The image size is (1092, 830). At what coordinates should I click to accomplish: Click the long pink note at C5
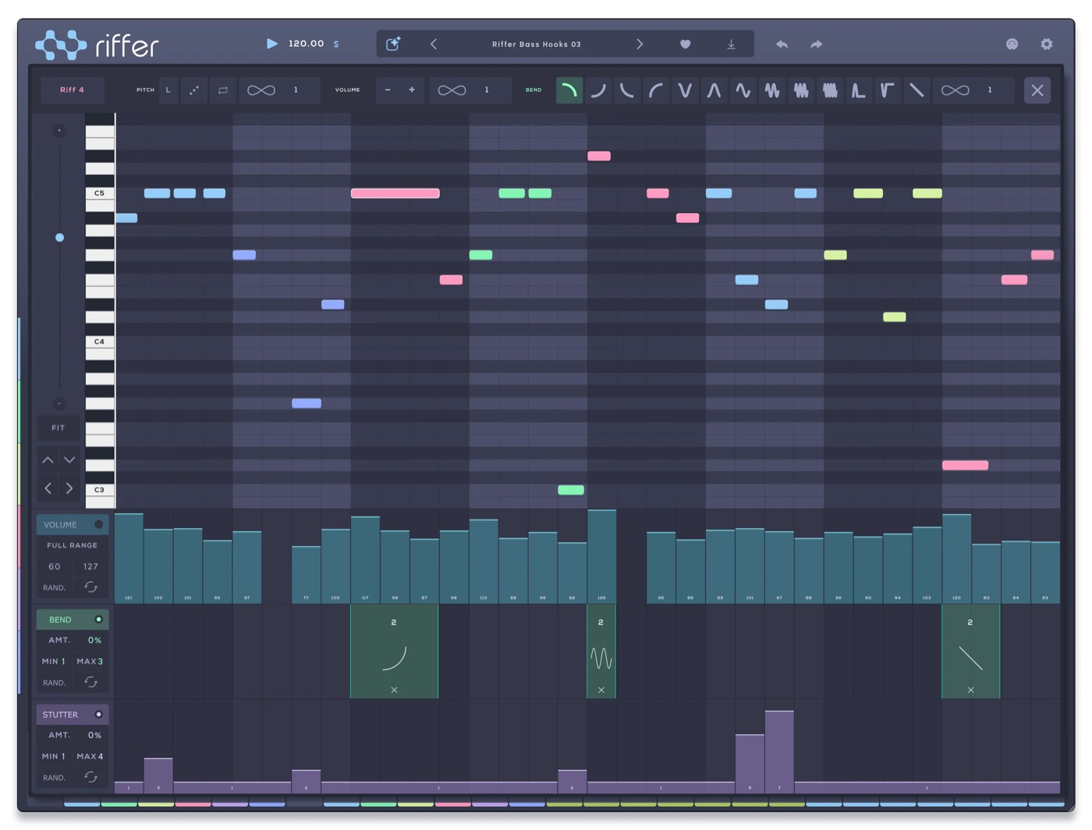pyautogui.click(x=395, y=193)
